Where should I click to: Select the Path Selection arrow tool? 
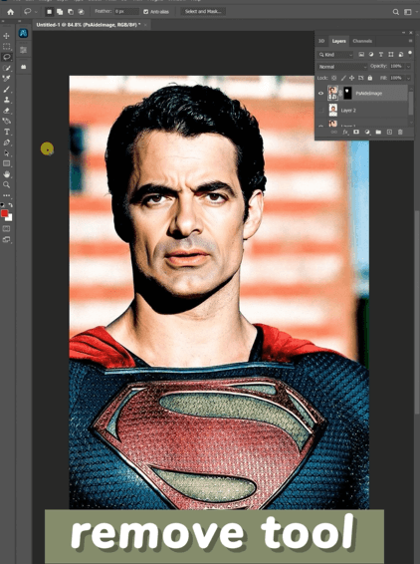pos(6,152)
